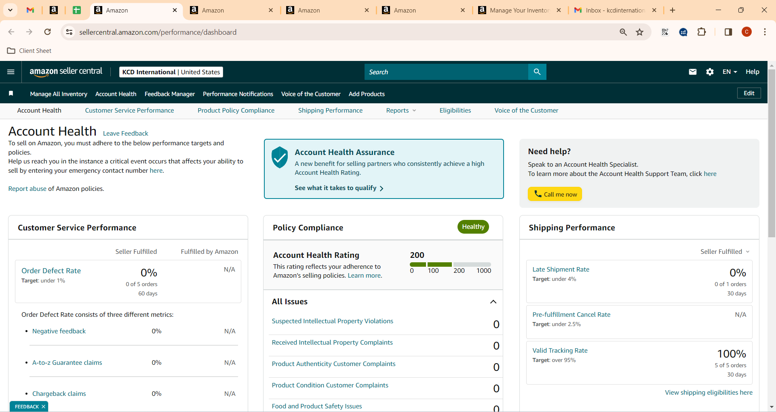Open the Order Defect Rate link

point(51,271)
